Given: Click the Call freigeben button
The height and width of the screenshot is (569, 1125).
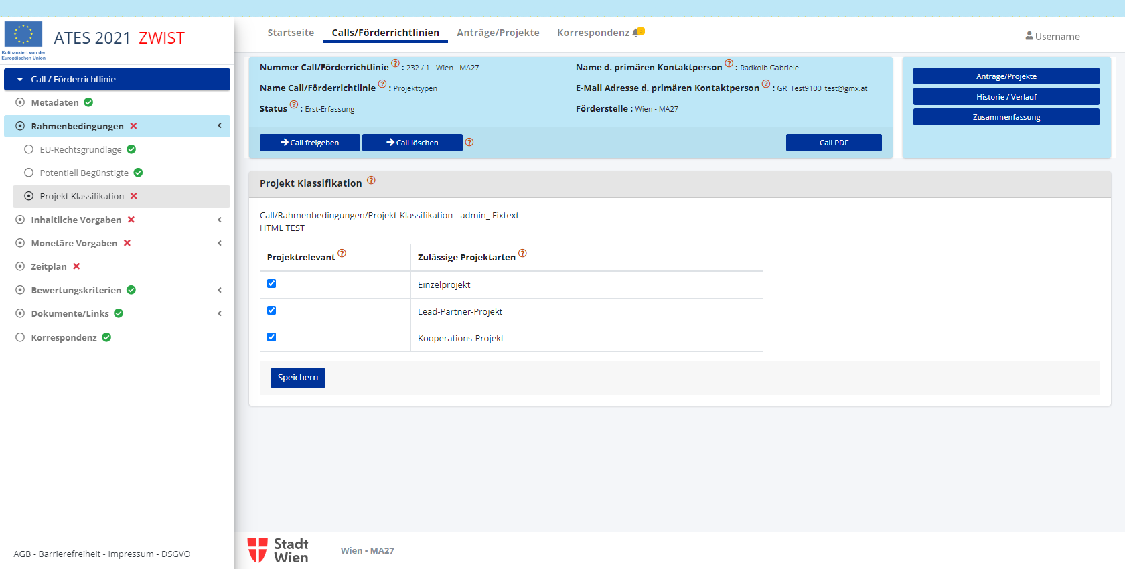Looking at the screenshot, I should pyautogui.click(x=310, y=143).
